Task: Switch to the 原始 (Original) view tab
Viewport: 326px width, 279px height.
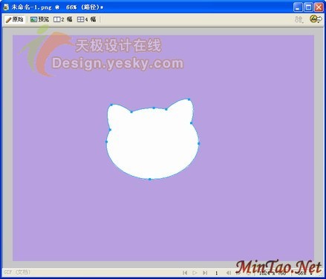Action: pyautogui.click(x=15, y=19)
